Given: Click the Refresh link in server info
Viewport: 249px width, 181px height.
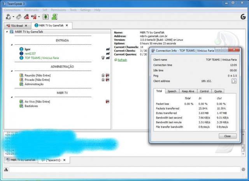Looking at the screenshot, I should pos(122,60).
